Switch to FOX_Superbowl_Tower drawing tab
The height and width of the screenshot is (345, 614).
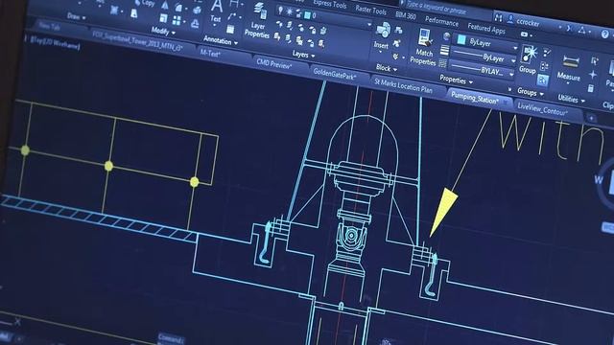click(138, 41)
